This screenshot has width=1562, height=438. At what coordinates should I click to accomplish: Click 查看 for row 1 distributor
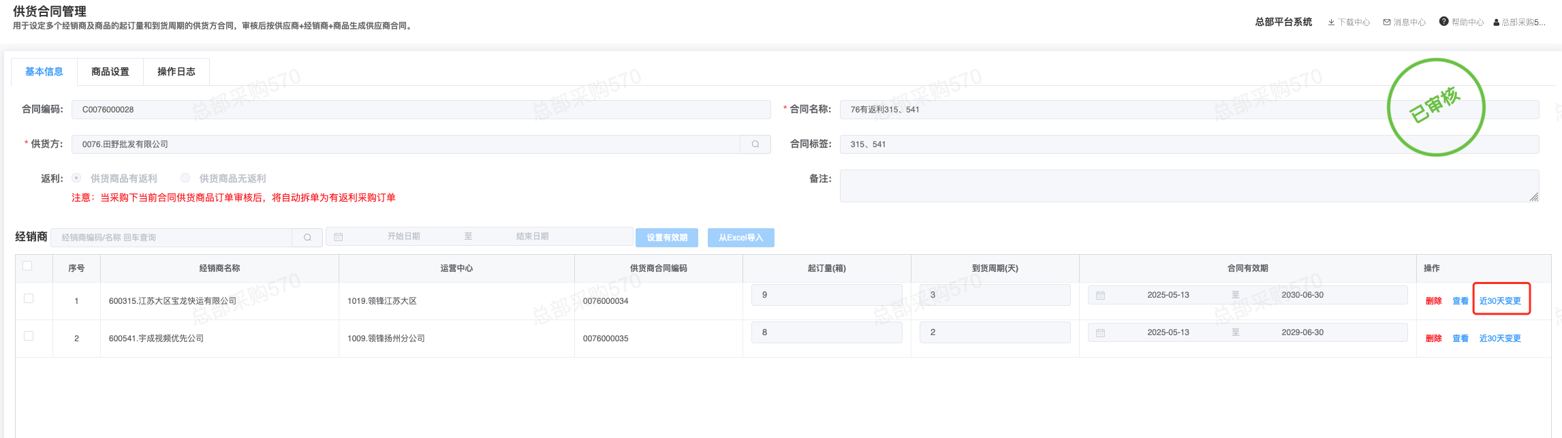(1461, 301)
